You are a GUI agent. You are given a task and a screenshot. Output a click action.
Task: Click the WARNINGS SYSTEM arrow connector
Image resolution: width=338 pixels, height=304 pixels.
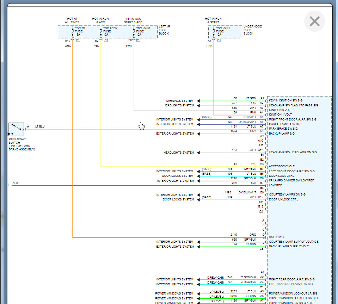tap(198, 100)
